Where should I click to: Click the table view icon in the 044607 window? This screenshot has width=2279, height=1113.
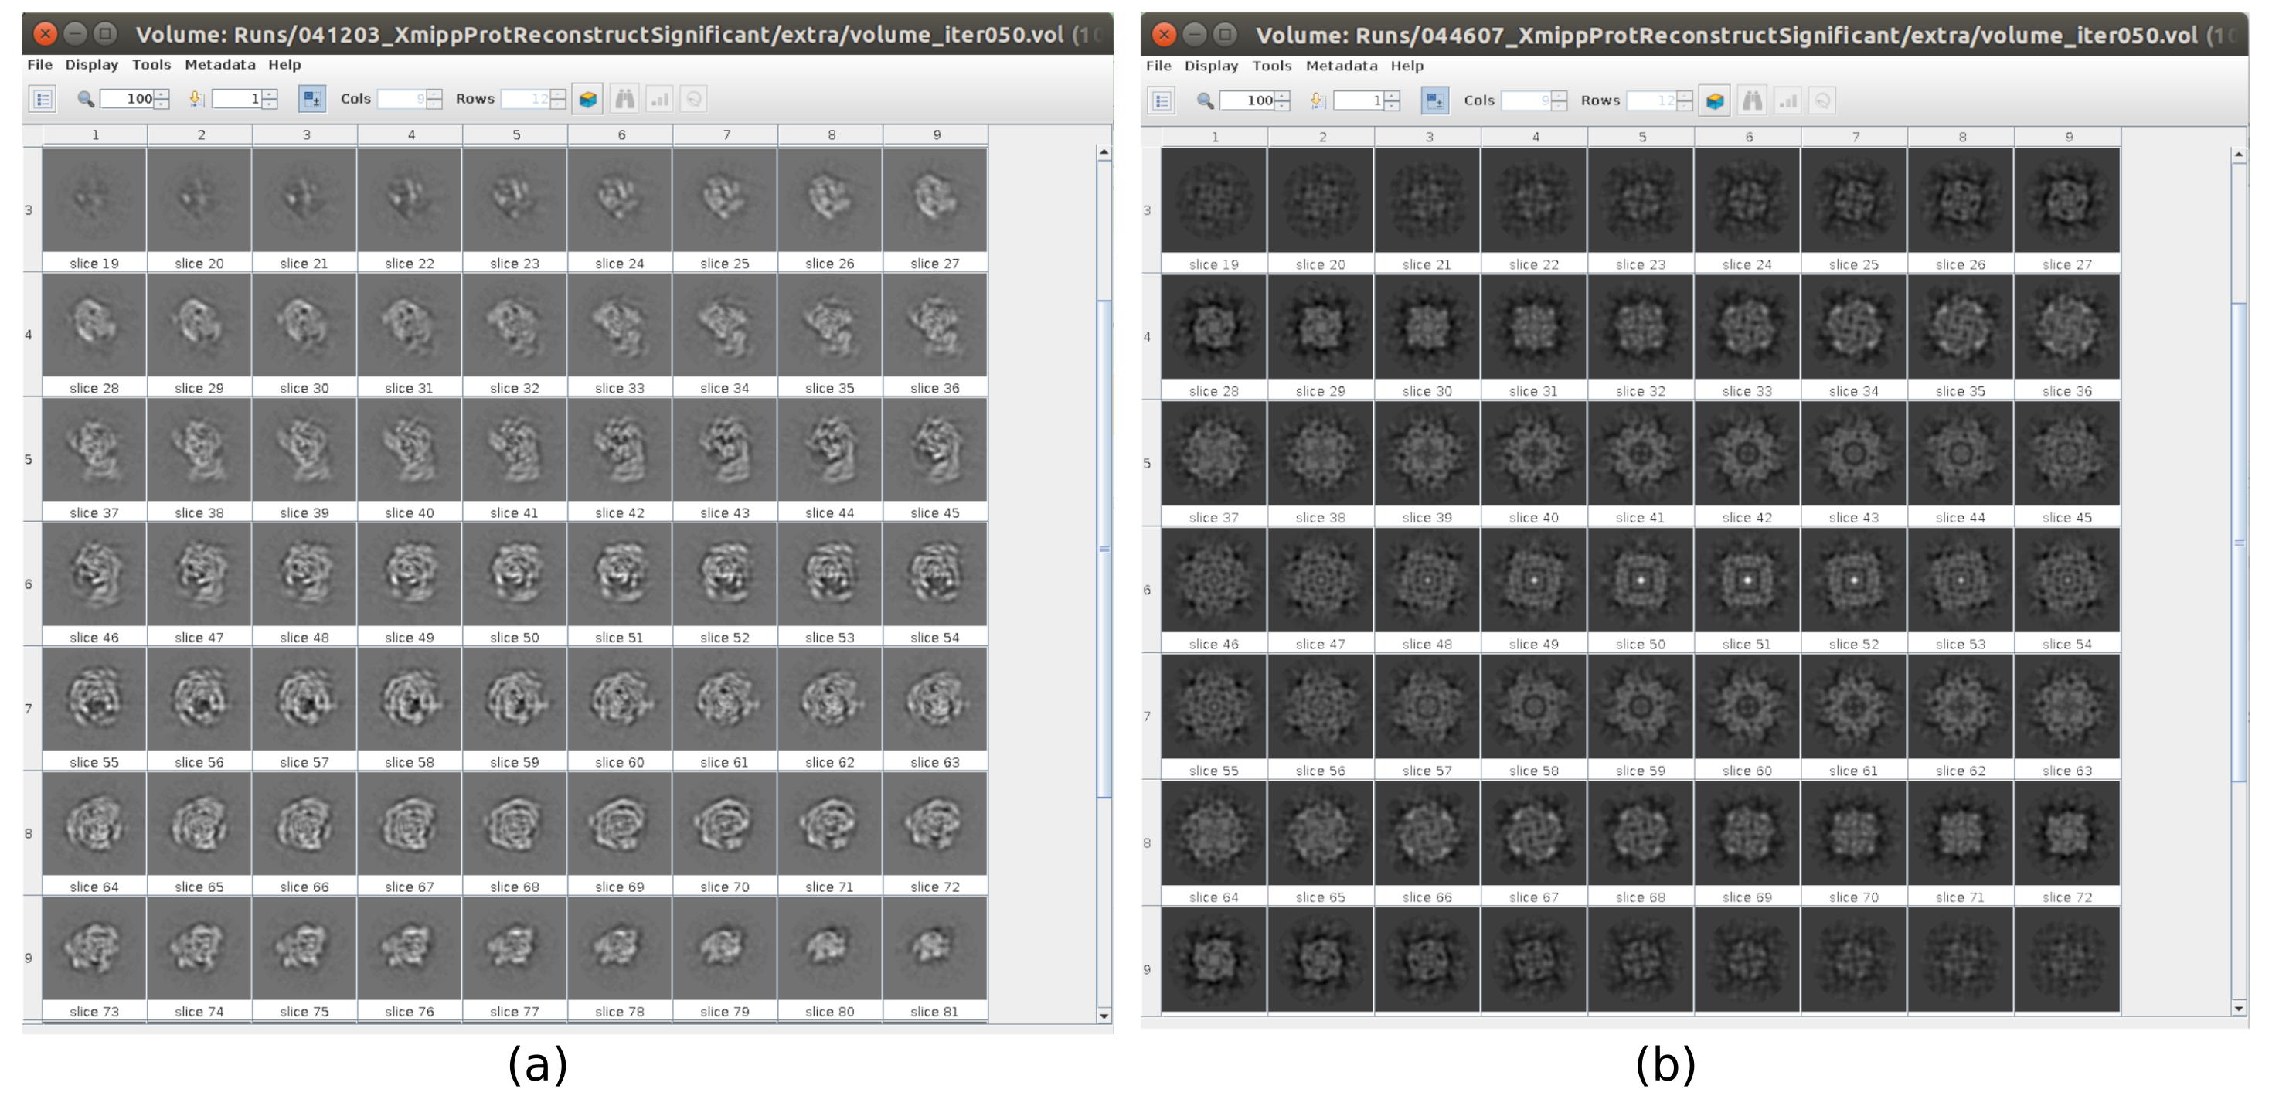(1162, 100)
